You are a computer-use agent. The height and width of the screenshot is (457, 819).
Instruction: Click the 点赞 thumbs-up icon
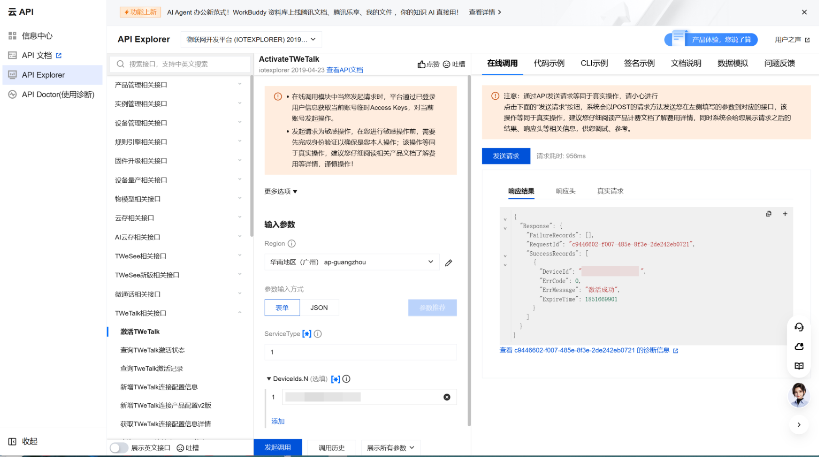coord(421,64)
